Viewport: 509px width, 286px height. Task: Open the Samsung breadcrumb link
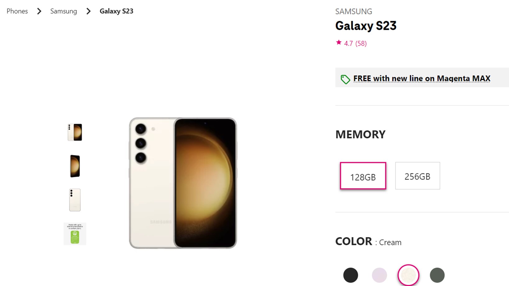(x=63, y=11)
